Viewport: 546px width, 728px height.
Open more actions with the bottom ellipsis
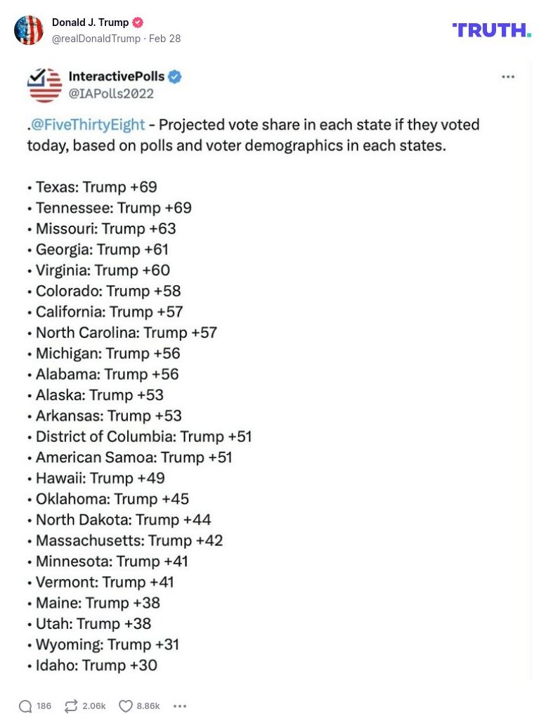(x=180, y=706)
